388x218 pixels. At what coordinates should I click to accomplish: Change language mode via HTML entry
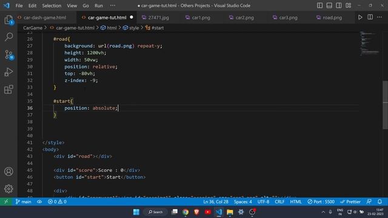click(x=296, y=202)
